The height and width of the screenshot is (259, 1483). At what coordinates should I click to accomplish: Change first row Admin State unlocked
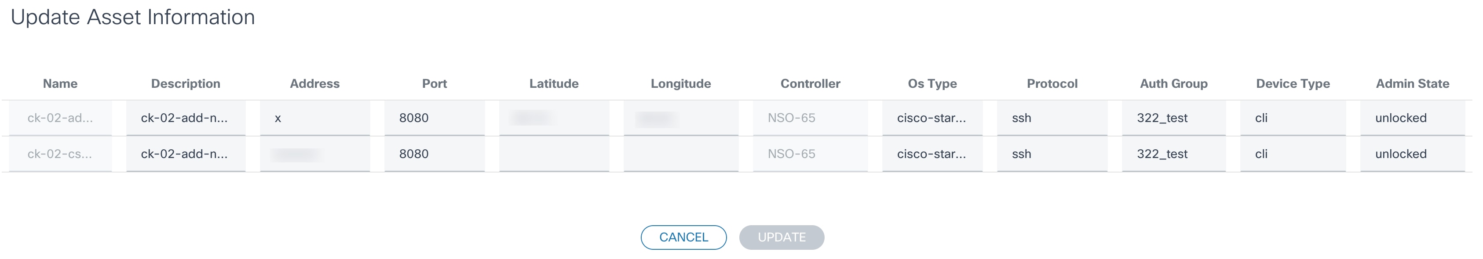tap(1412, 118)
